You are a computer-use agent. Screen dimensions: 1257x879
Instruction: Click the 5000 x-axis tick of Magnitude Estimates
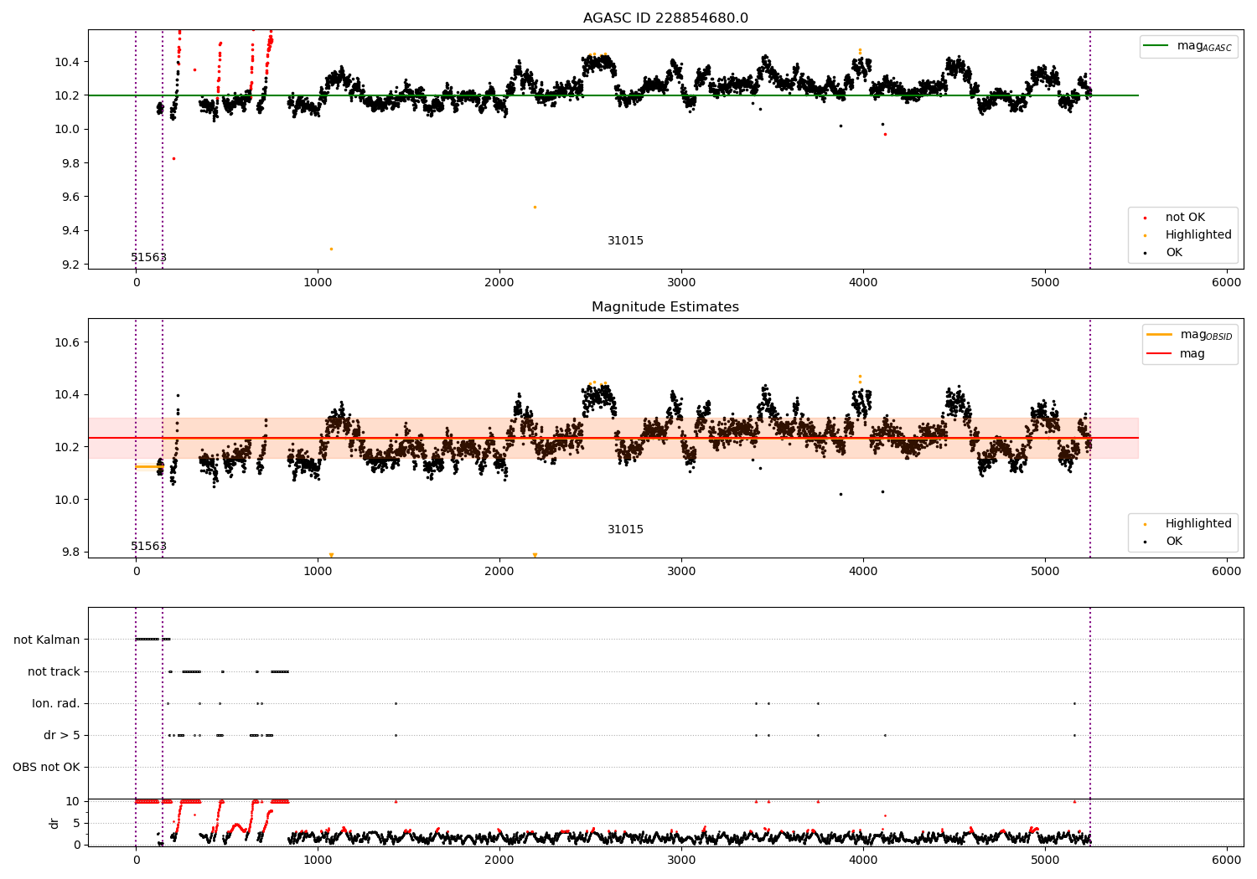1045,572
